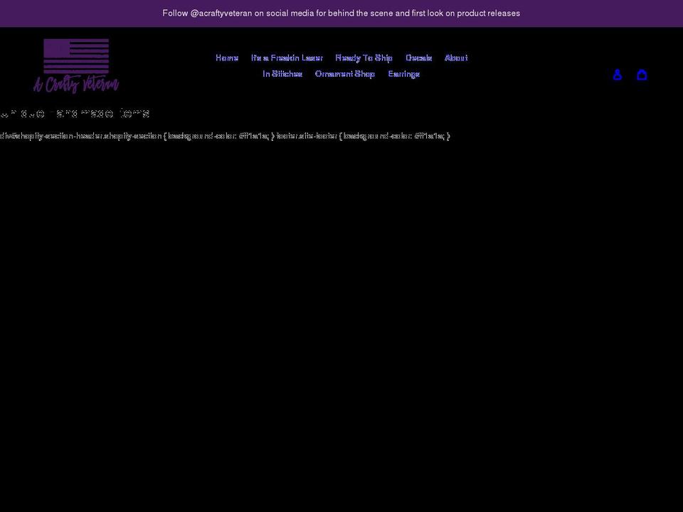
Task: Open account settings via header profile icon
Action: pos(617,74)
